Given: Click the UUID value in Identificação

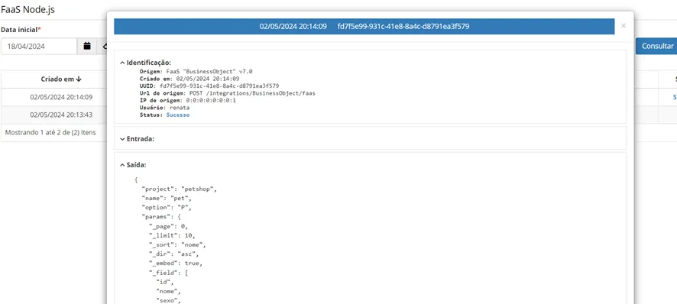Looking at the screenshot, I should point(219,86).
